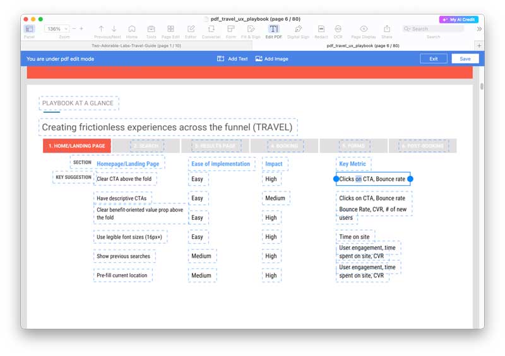505x356 pixels.
Task: Expand the toolbar overflow chevron
Action: coord(479,29)
